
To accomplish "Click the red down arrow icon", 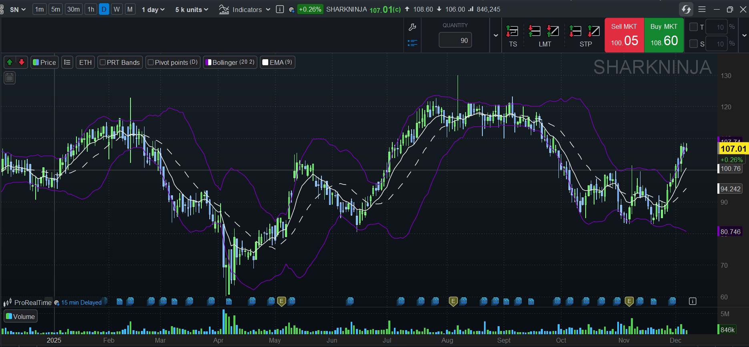I will pos(22,62).
